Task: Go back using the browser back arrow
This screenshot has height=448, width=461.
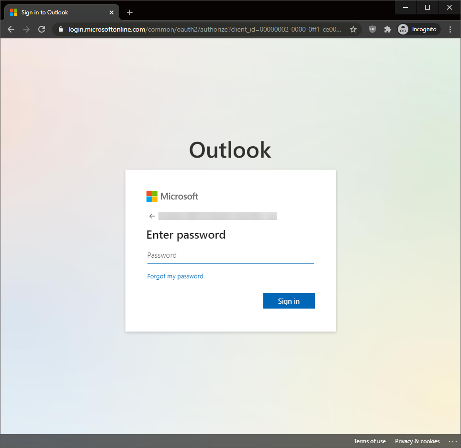Action: click(11, 29)
